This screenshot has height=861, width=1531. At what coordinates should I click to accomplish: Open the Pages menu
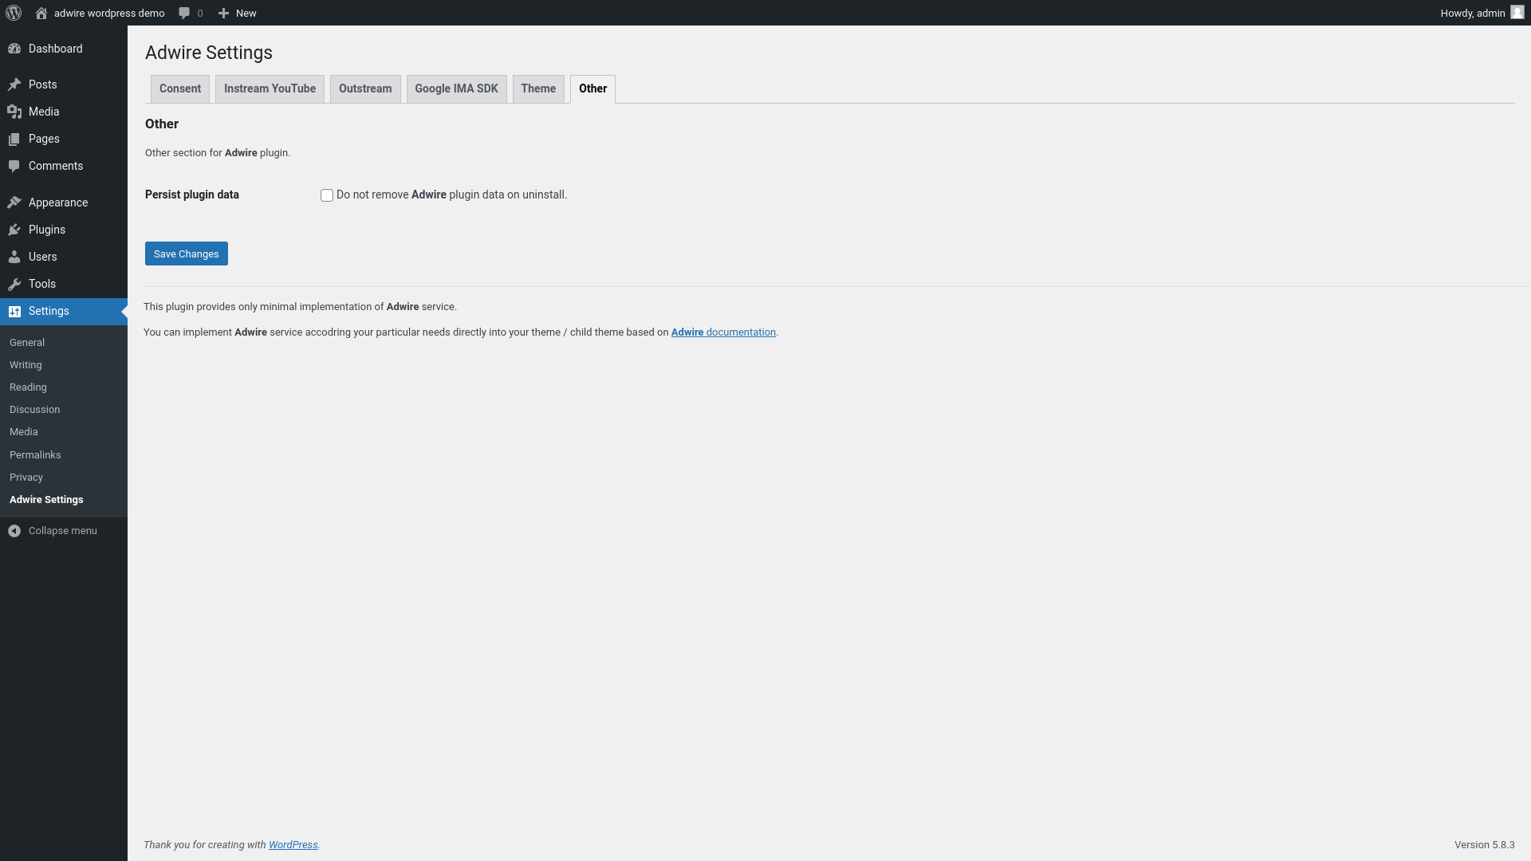click(x=44, y=139)
